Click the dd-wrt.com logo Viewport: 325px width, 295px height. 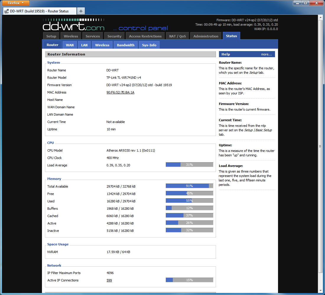click(x=73, y=25)
